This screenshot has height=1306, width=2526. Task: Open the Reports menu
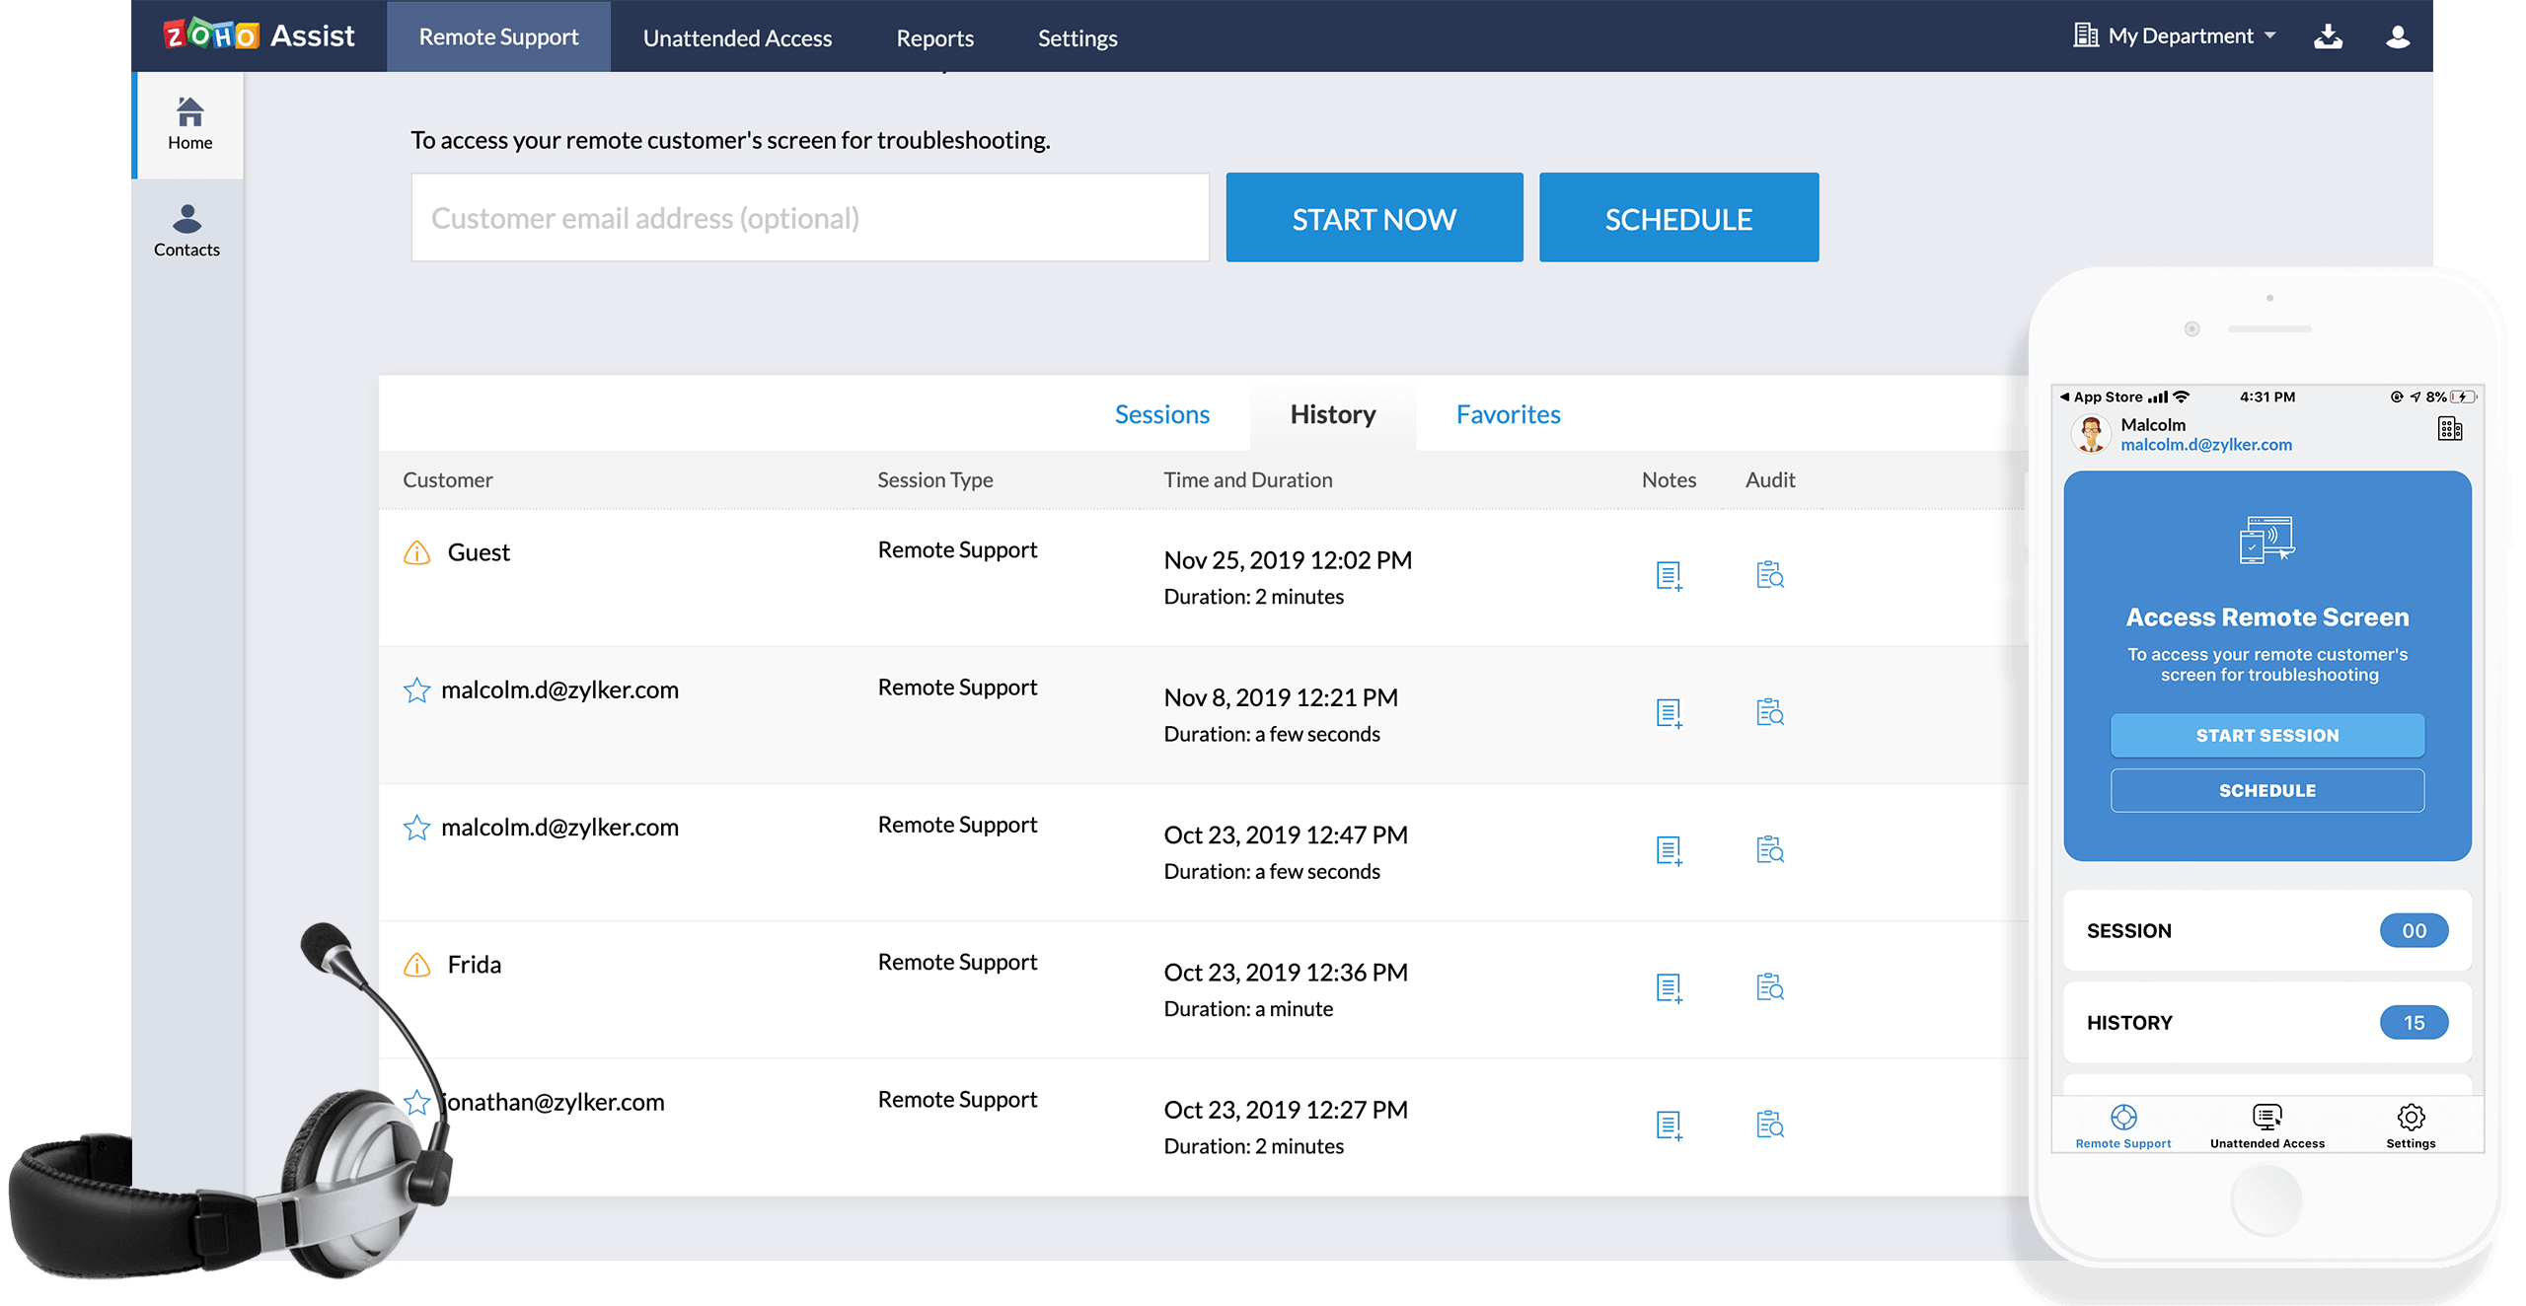click(934, 37)
